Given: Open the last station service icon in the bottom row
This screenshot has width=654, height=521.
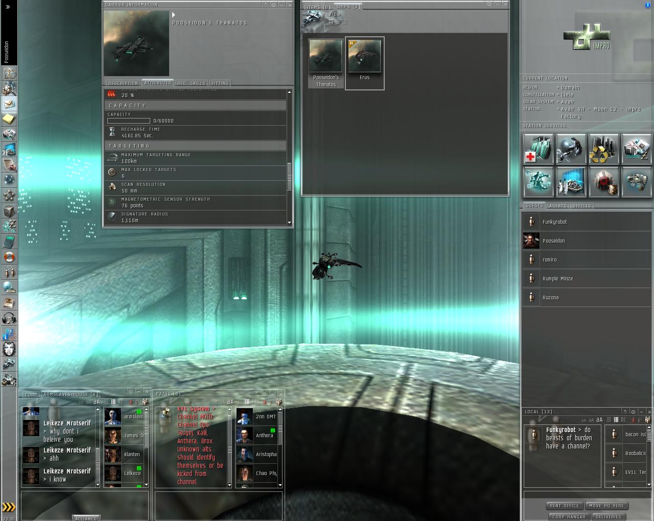Looking at the screenshot, I should (636, 181).
